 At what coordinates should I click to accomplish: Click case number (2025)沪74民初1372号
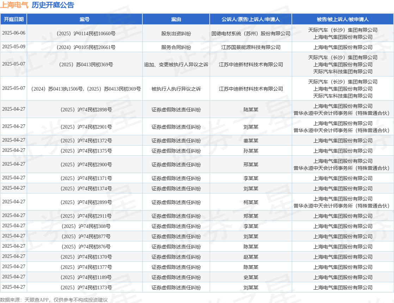tap(85, 141)
